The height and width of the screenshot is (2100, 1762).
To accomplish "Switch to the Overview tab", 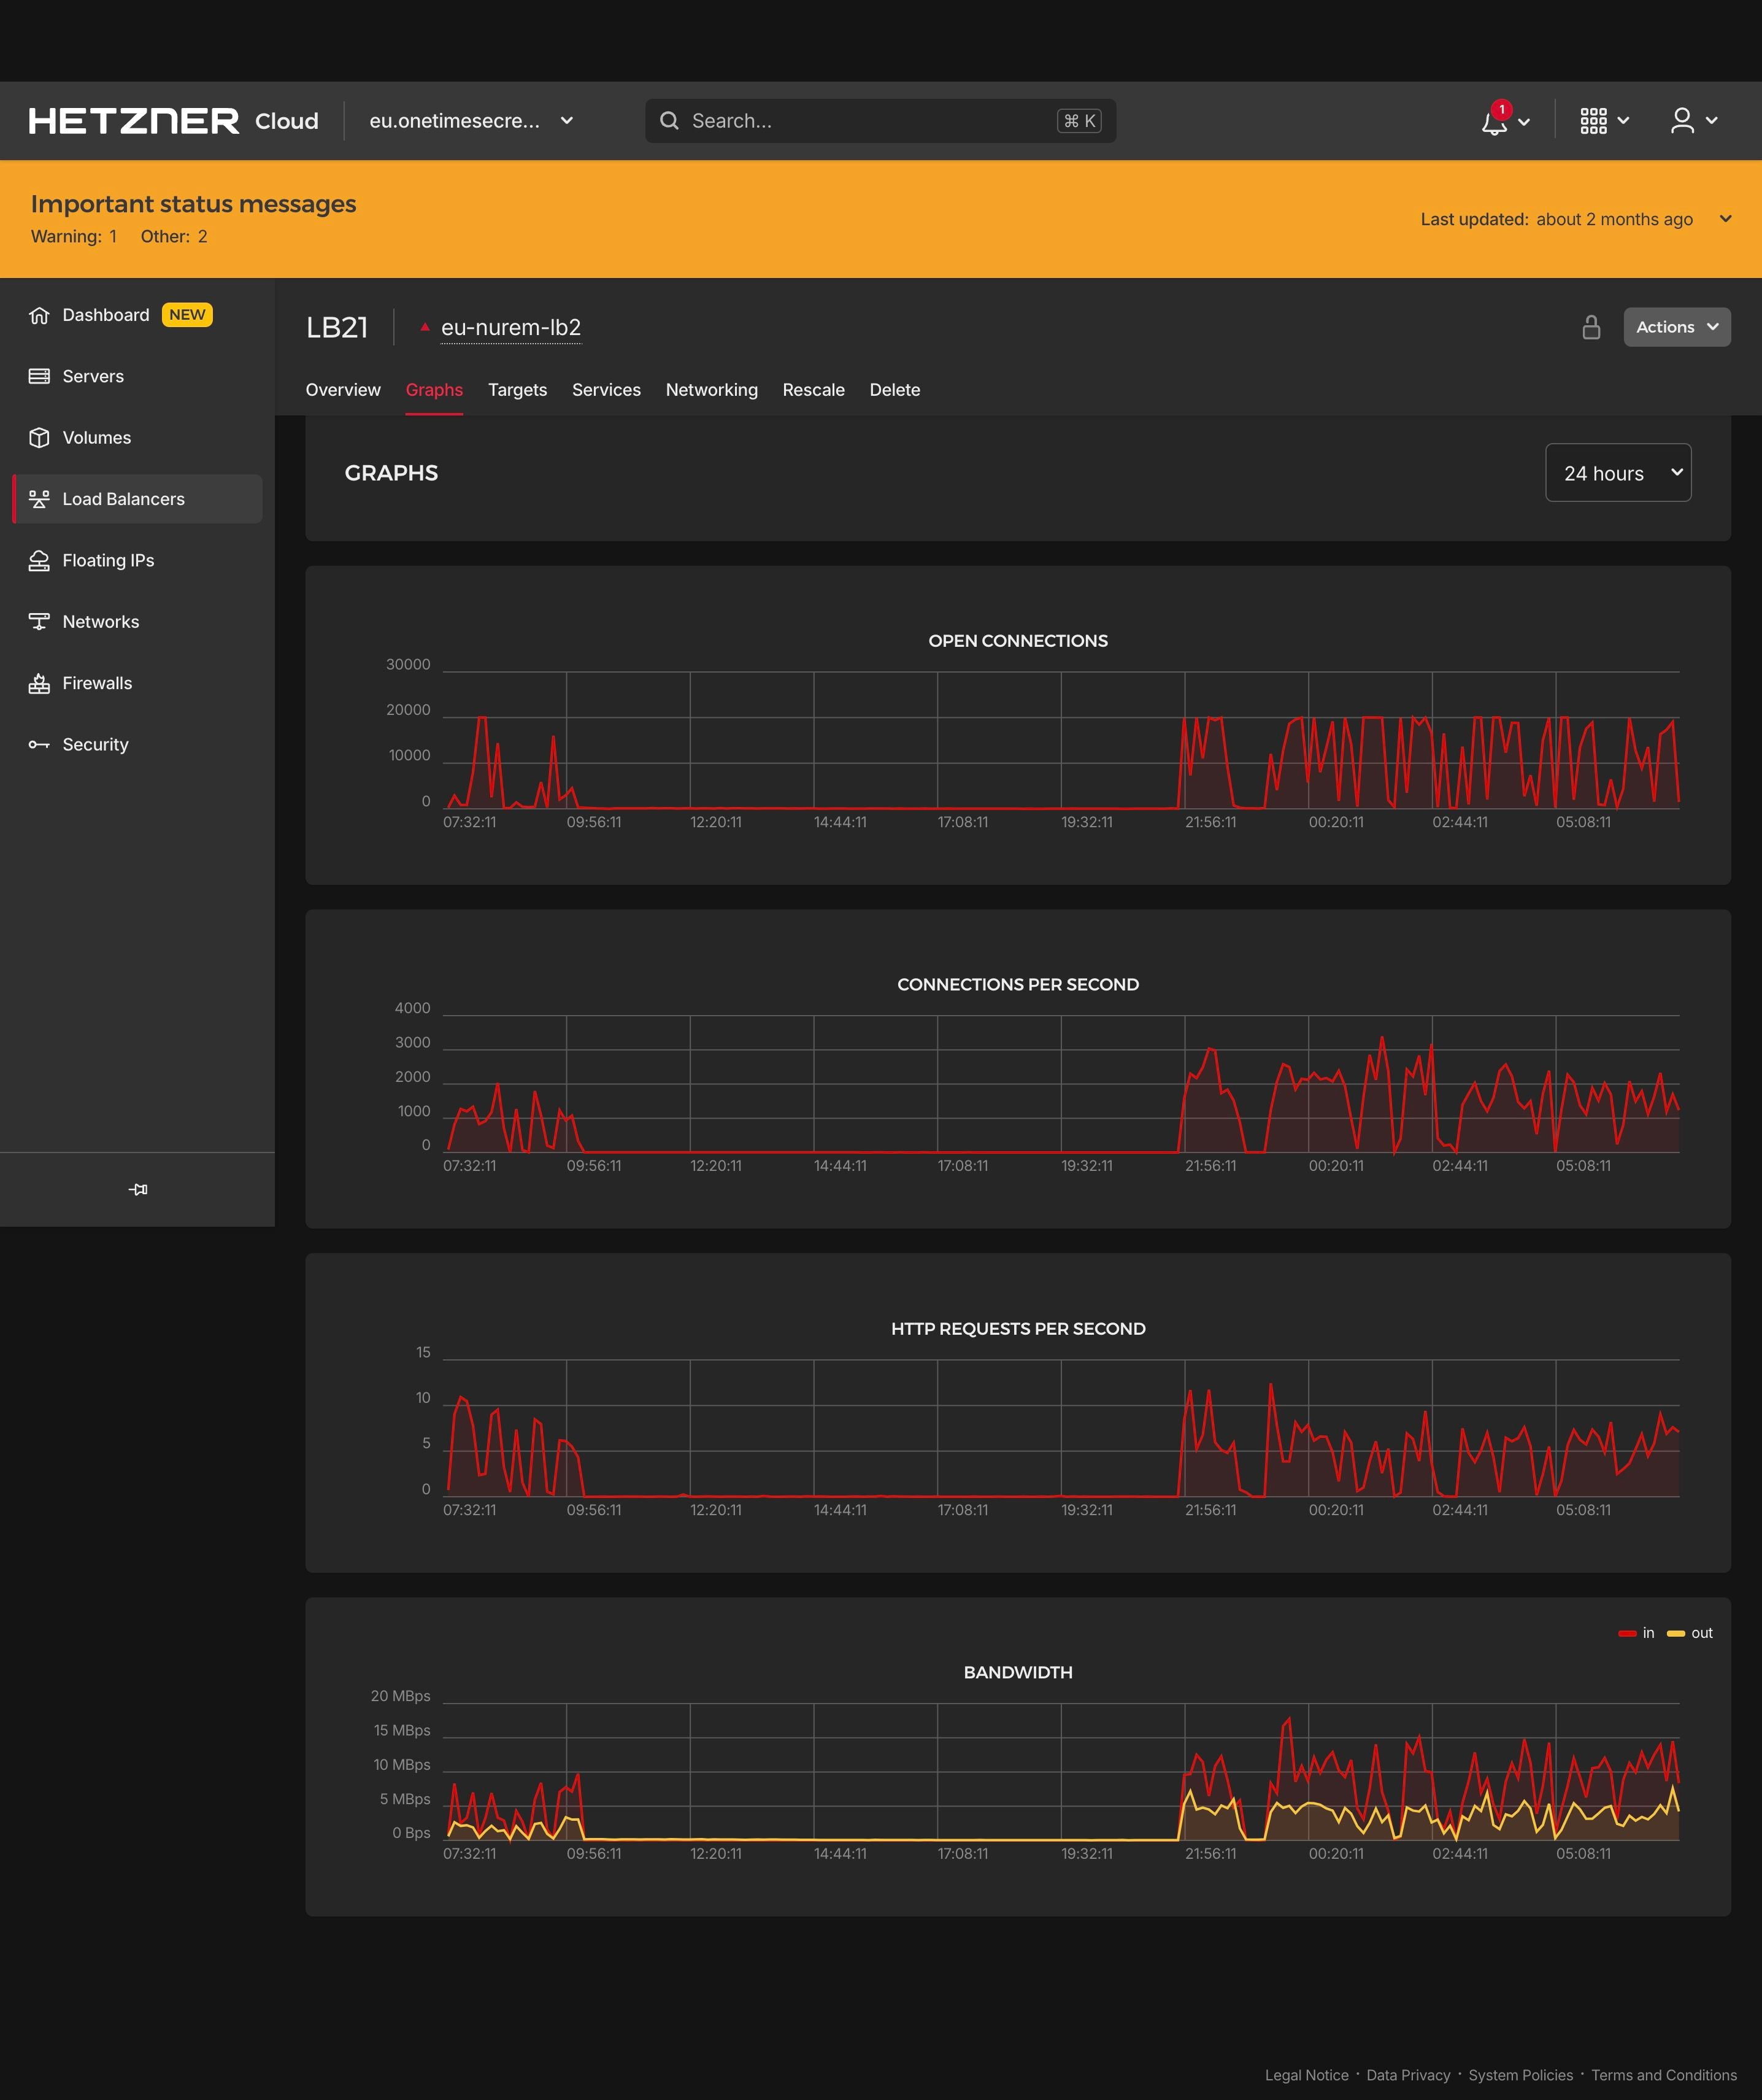I will pos(342,388).
